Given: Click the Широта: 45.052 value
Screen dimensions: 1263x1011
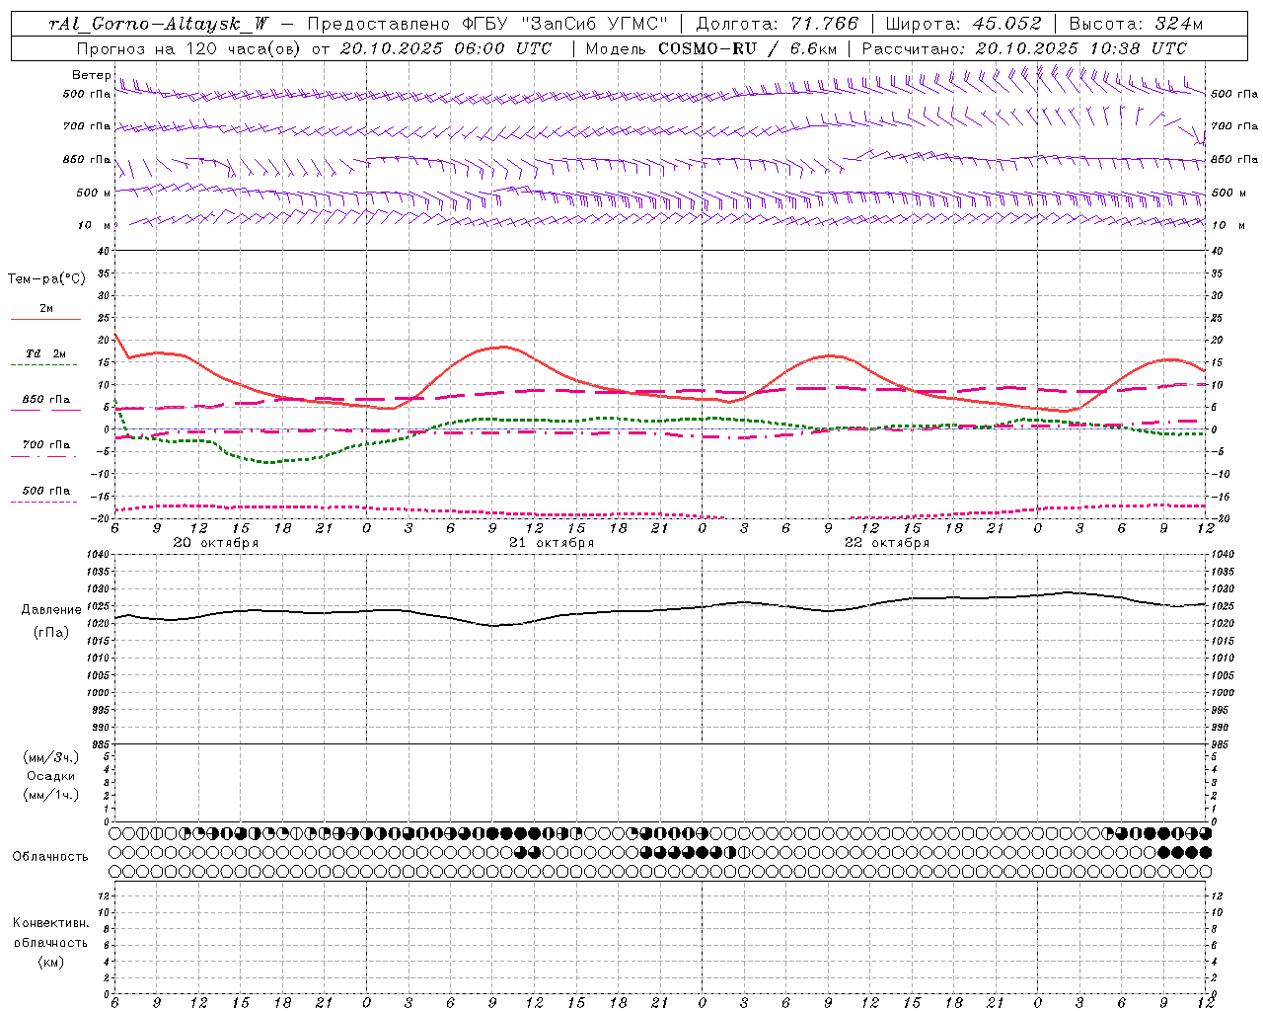Looking at the screenshot, I should 963,25.
